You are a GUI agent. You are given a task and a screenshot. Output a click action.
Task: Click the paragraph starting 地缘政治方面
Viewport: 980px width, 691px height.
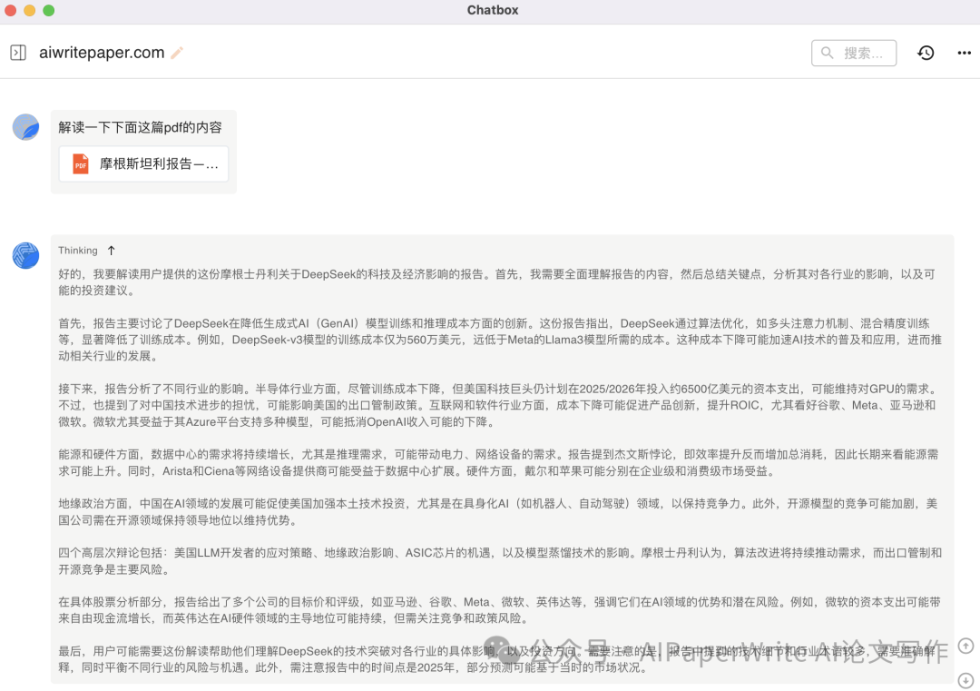point(498,512)
